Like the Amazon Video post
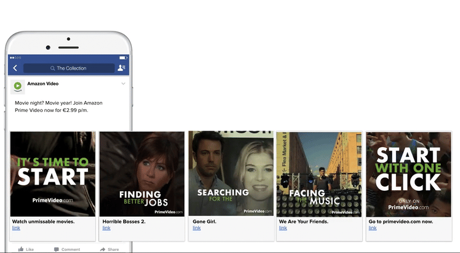 click(26, 249)
